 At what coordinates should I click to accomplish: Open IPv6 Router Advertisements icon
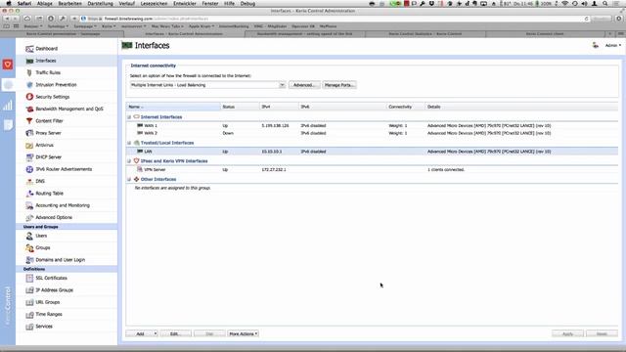(x=29, y=169)
